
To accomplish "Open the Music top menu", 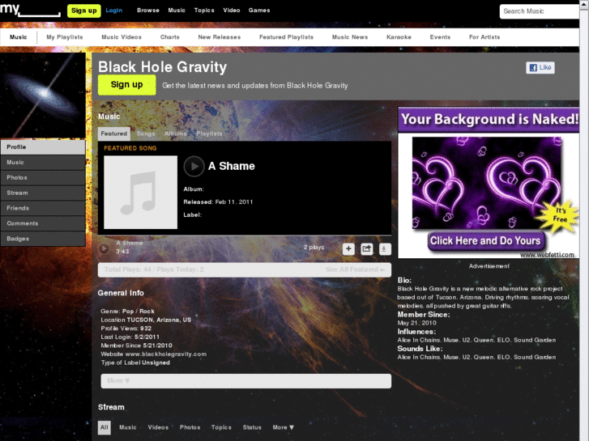I will (x=177, y=11).
